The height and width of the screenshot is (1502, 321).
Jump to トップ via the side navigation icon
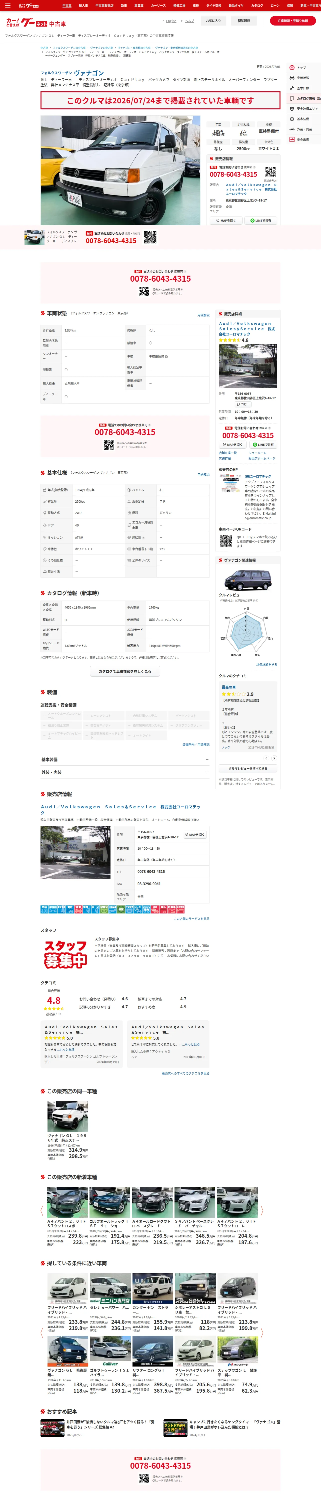pos(292,68)
